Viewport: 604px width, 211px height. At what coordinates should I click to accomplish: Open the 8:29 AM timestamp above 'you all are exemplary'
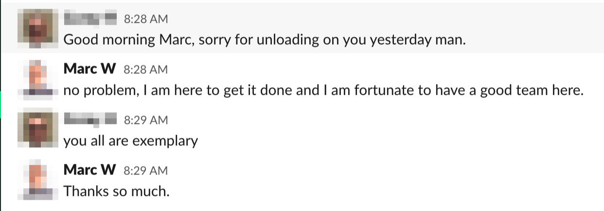[x=146, y=120]
